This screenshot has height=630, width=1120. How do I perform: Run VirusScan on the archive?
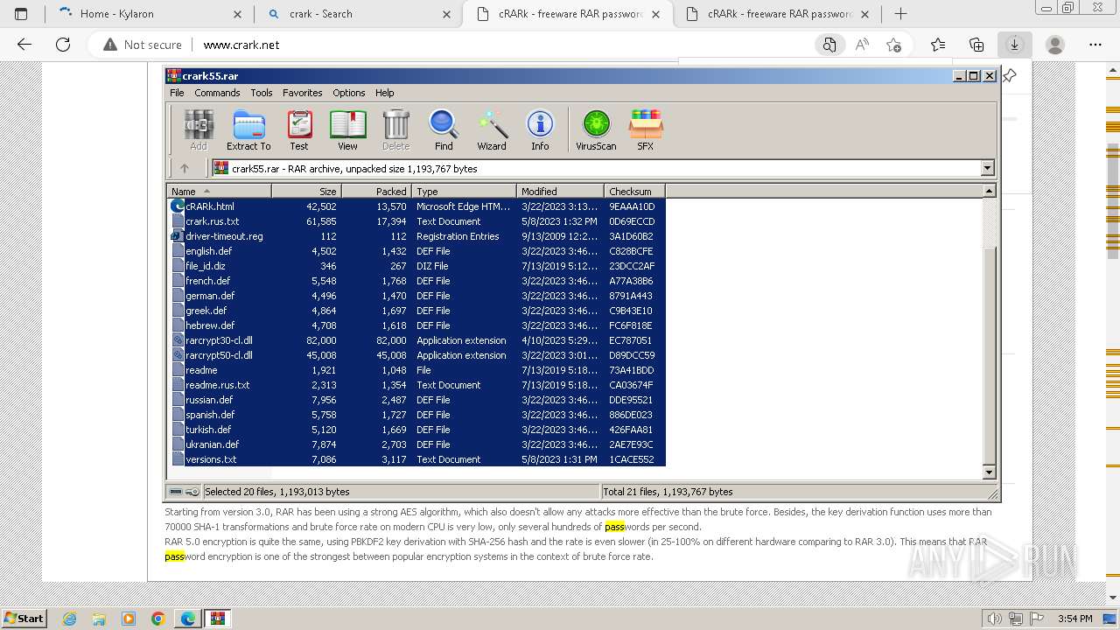click(x=596, y=129)
